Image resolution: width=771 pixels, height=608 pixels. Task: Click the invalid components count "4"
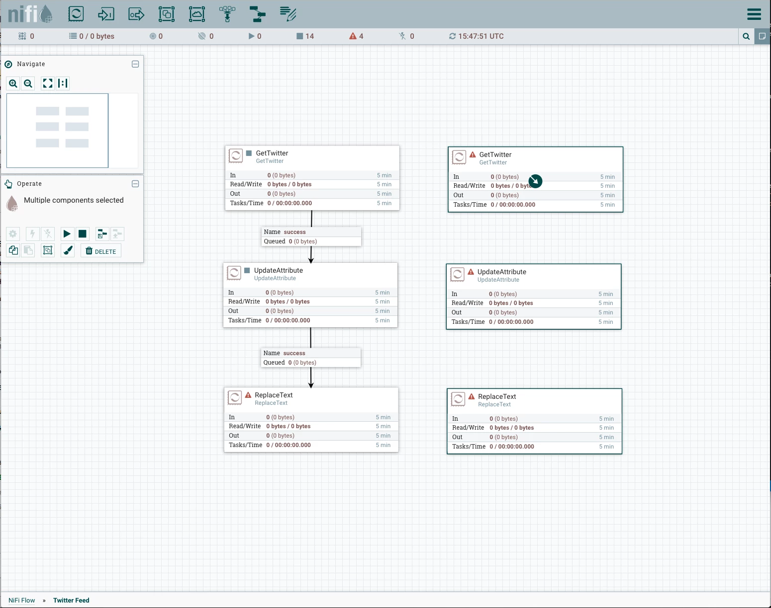(357, 36)
